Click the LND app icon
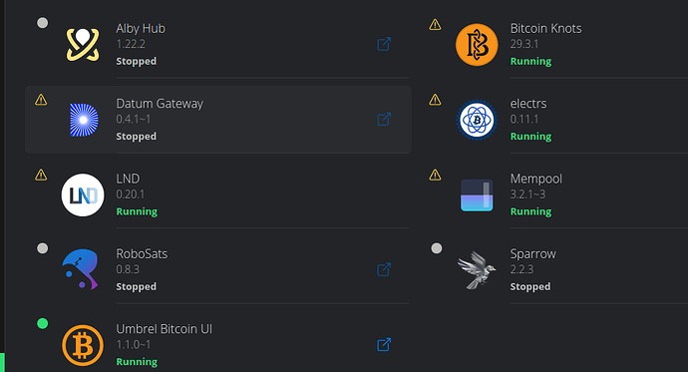Viewport: 688px width, 372px height. [83, 195]
